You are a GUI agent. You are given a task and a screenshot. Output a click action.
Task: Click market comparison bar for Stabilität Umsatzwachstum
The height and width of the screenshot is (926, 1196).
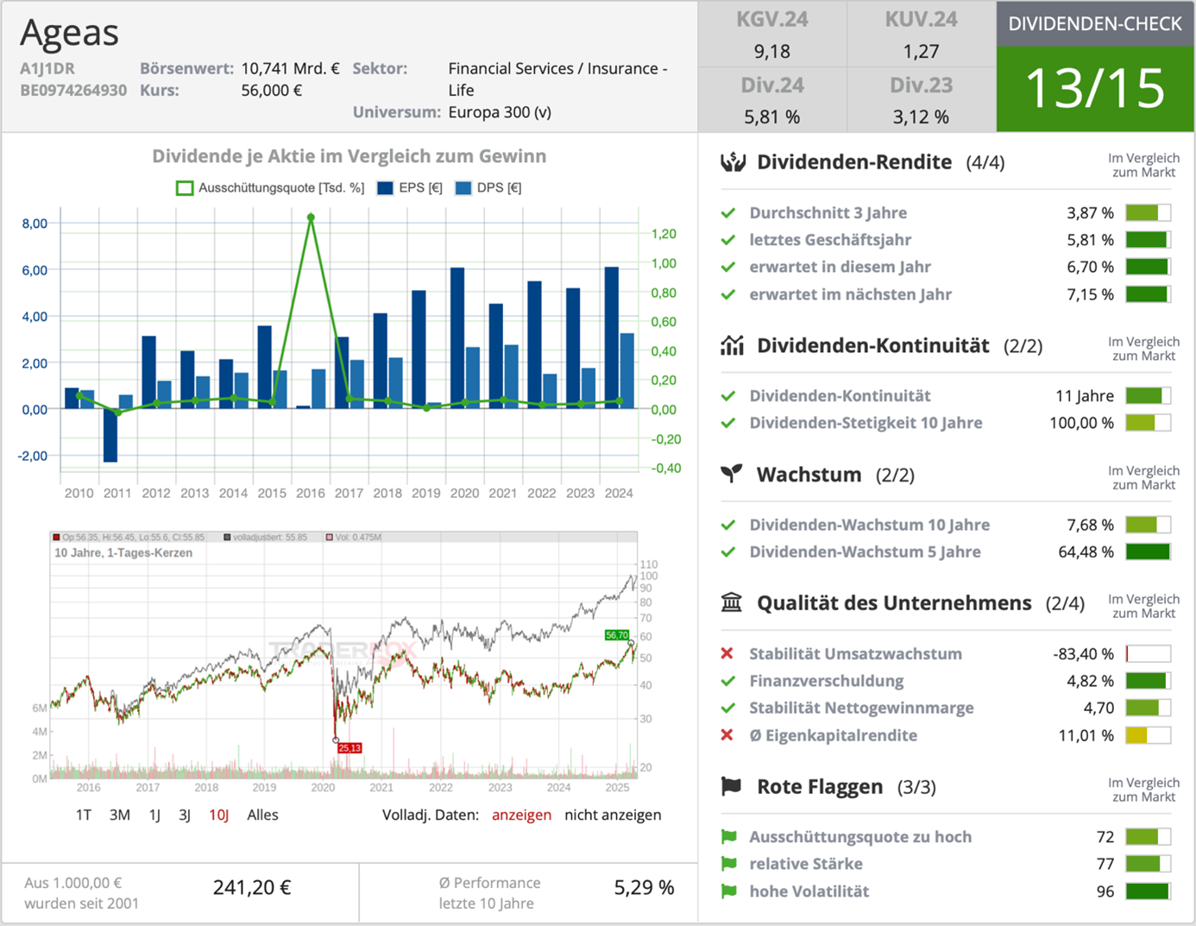coord(1148,653)
